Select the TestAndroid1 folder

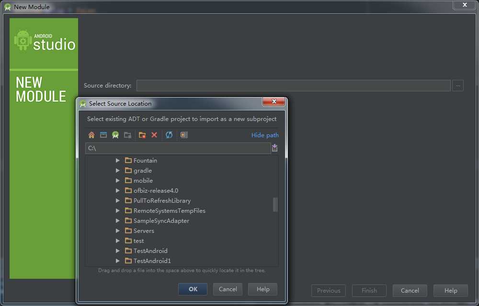pyautogui.click(x=148, y=261)
